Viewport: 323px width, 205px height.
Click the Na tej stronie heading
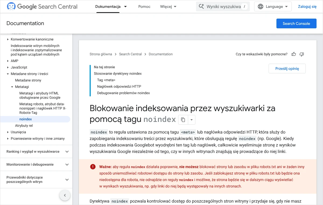[x=104, y=67]
